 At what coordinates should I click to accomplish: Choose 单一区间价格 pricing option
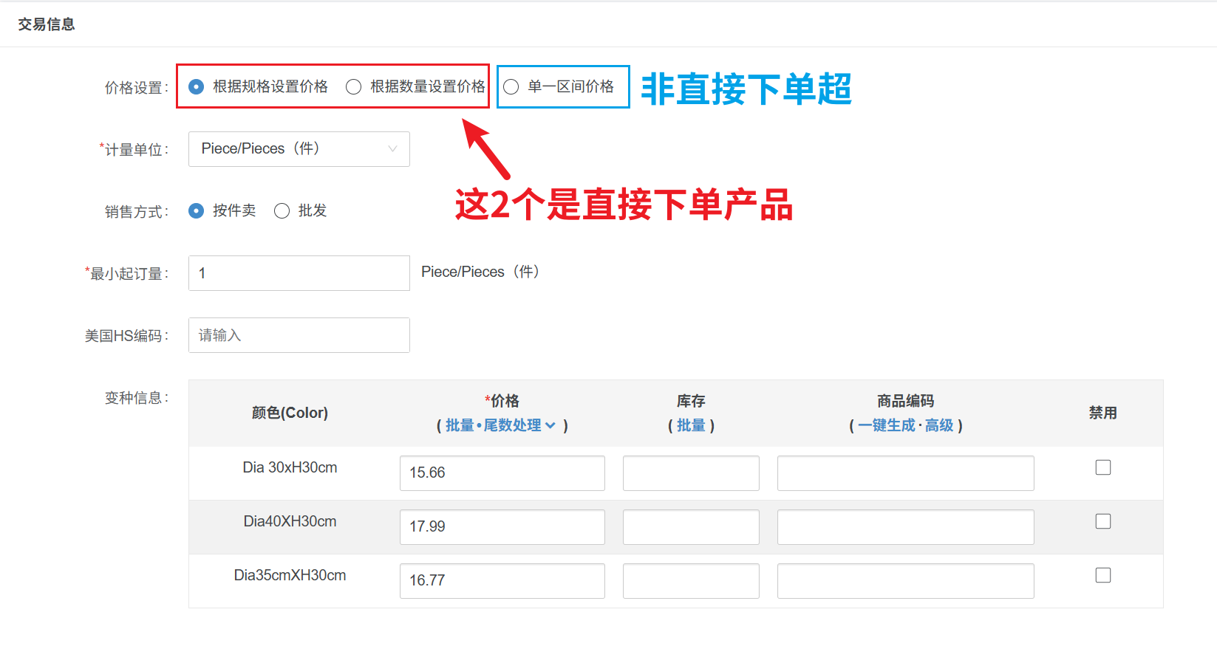pos(511,87)
